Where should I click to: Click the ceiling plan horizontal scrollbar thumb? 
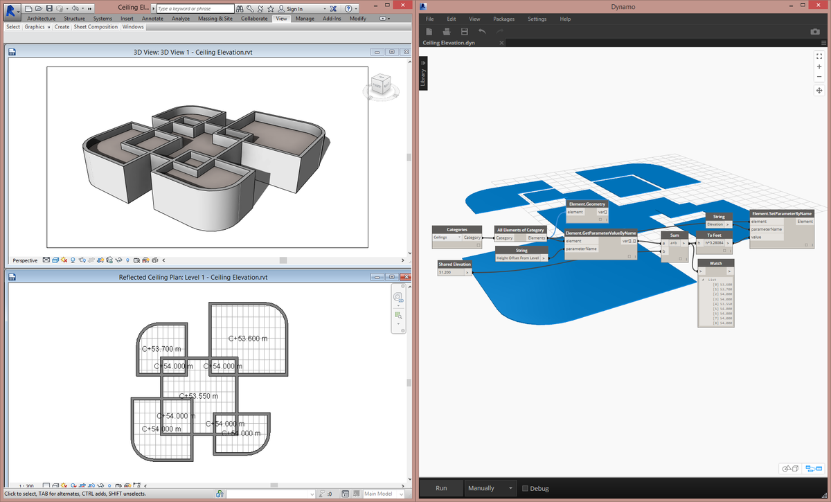pos(276,485)
